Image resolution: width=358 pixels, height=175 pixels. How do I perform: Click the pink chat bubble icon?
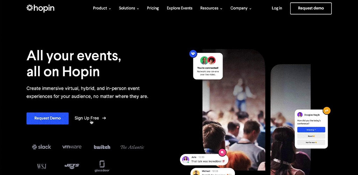222,152
